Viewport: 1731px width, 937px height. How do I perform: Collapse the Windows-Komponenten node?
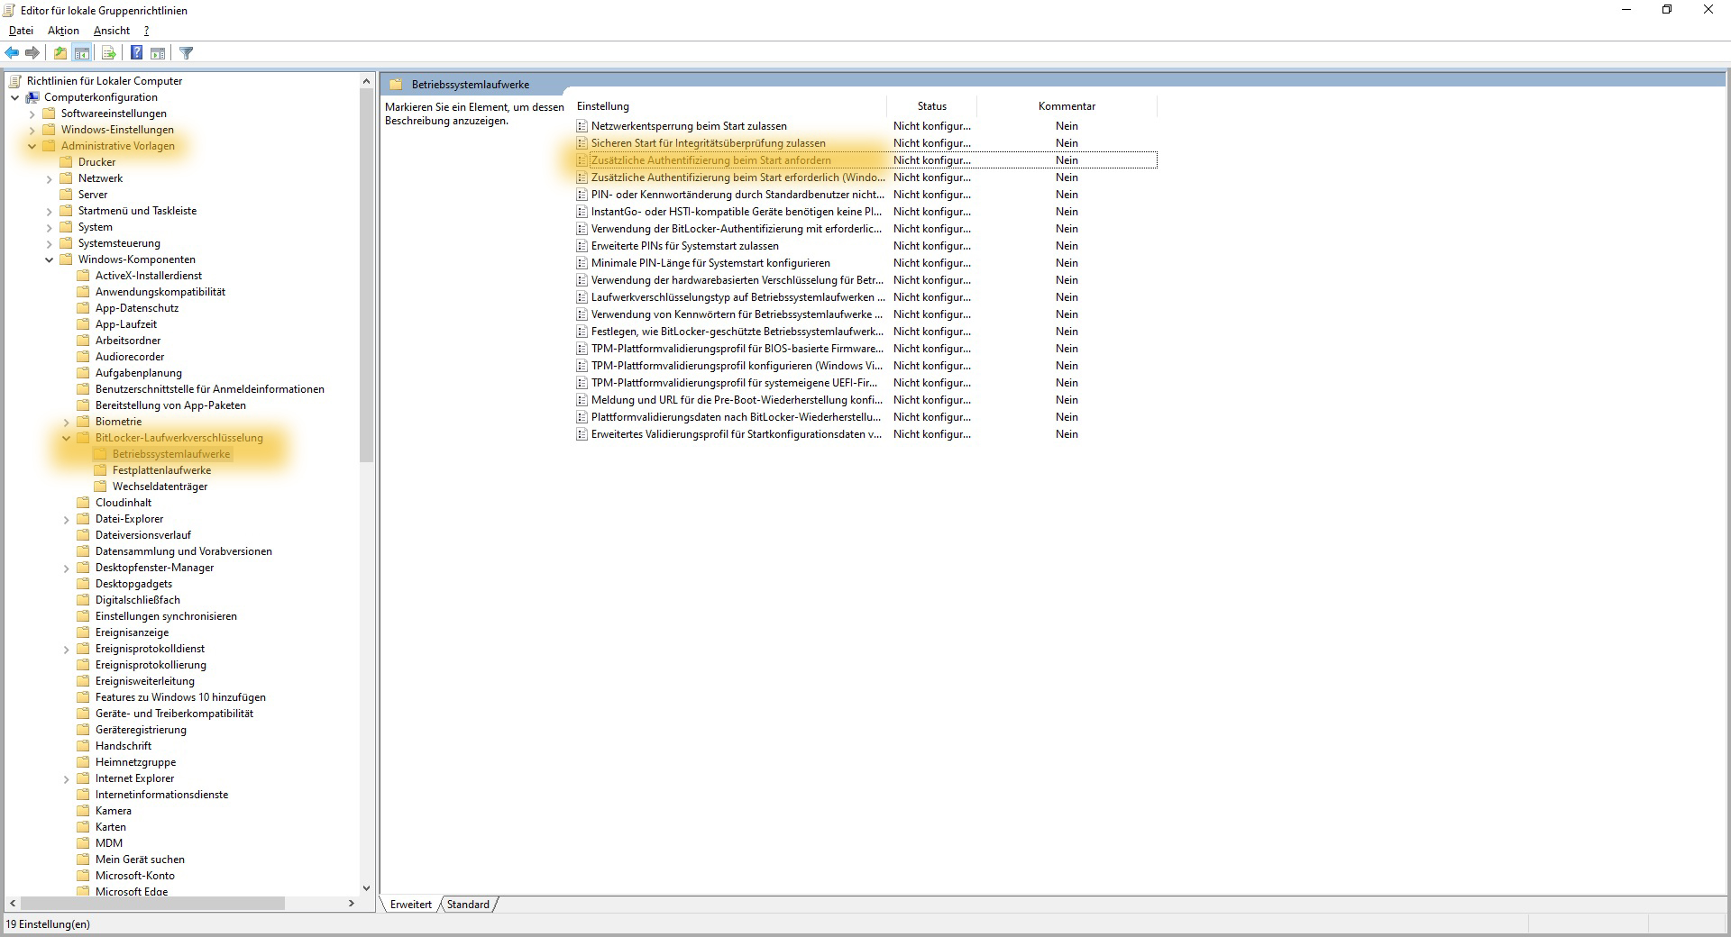[x=50, y=259]
